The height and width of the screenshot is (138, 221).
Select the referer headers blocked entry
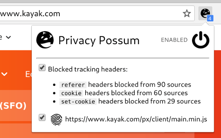pos(126,84)
